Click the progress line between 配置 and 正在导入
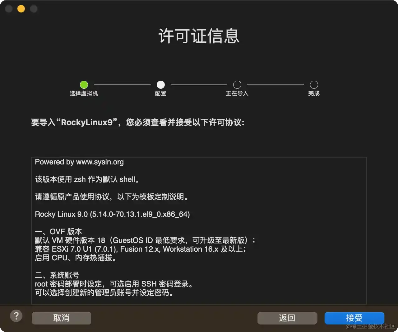 tap(199, 84)
